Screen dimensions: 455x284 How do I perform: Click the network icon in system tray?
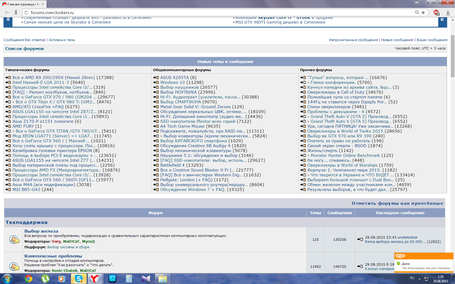(426, 279)
